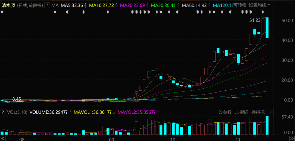Select the magenta MA20:23.69 legend
Screen dimensions: 295x141
click(x=132, y=5)
